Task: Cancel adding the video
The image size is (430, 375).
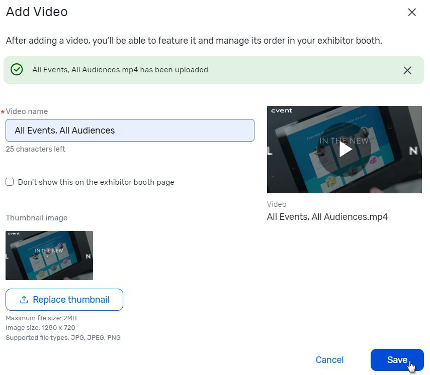Action: point(329,359)
